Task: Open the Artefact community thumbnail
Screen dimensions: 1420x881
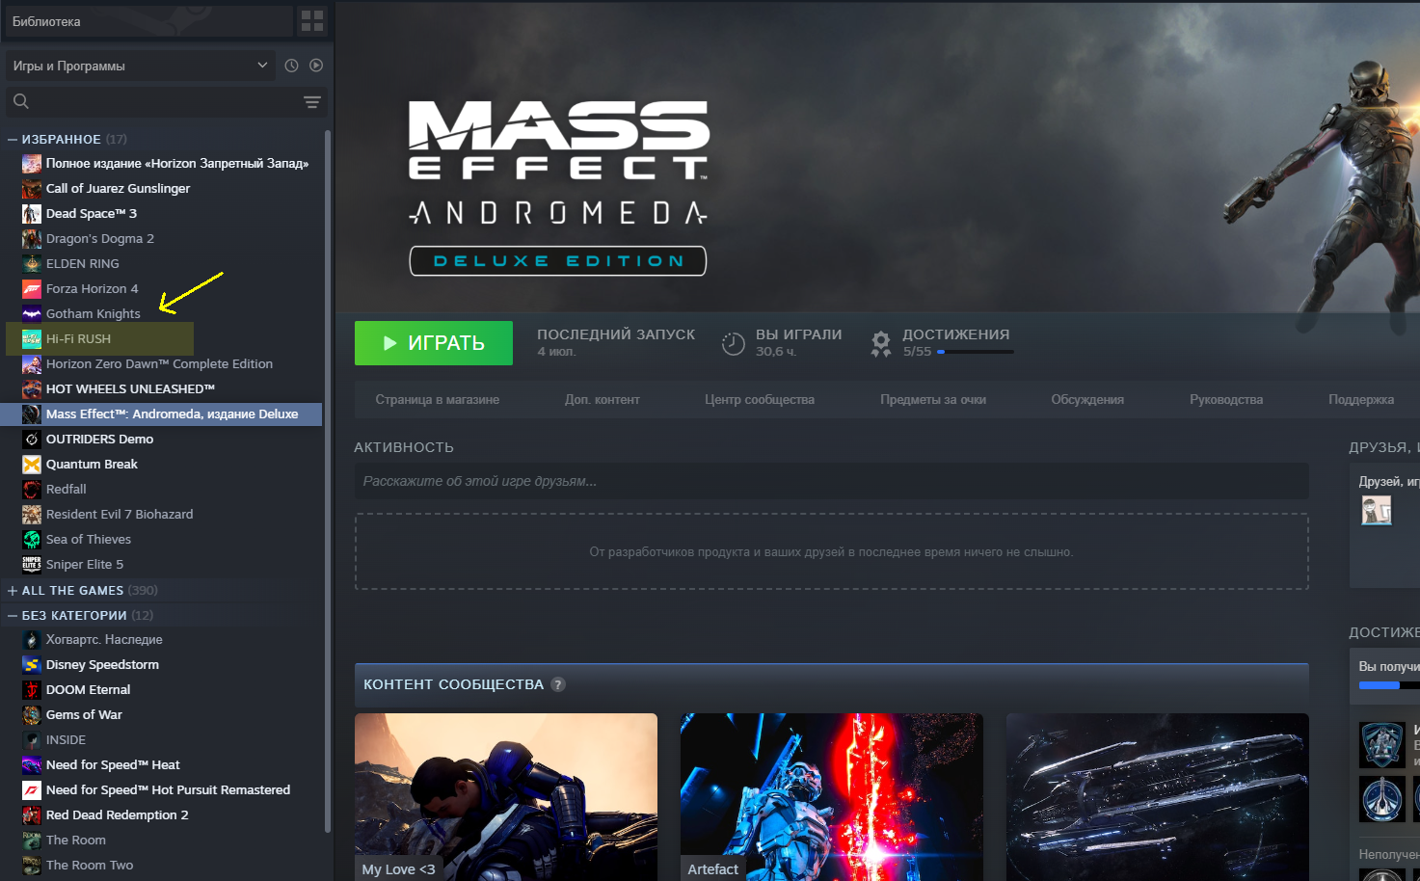Action: point(831,796)
